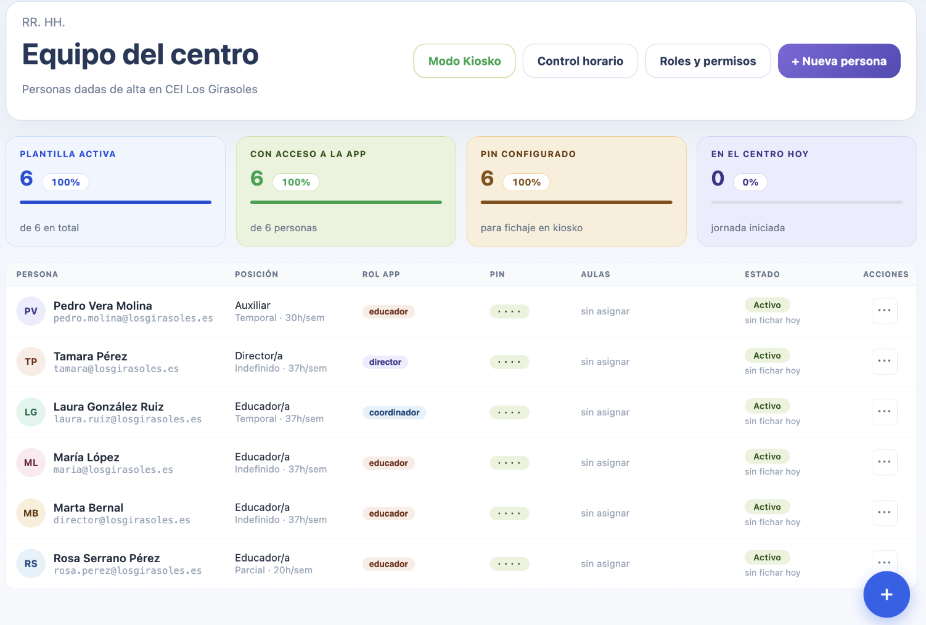This screenshot has width=926, height=625.
Task: Click the TP avatar of Tamara Pérez
Action: point(31,362)
